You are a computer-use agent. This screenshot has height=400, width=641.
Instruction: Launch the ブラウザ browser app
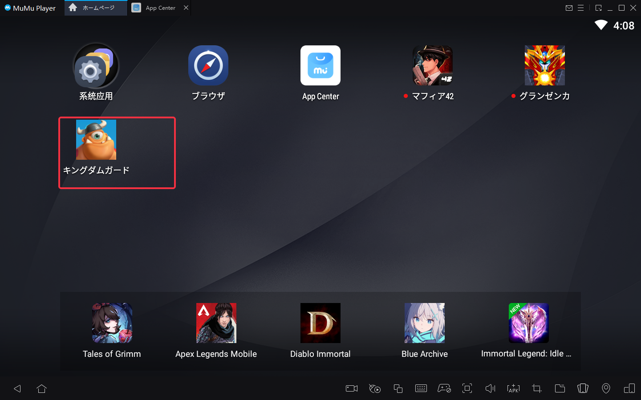208,65
